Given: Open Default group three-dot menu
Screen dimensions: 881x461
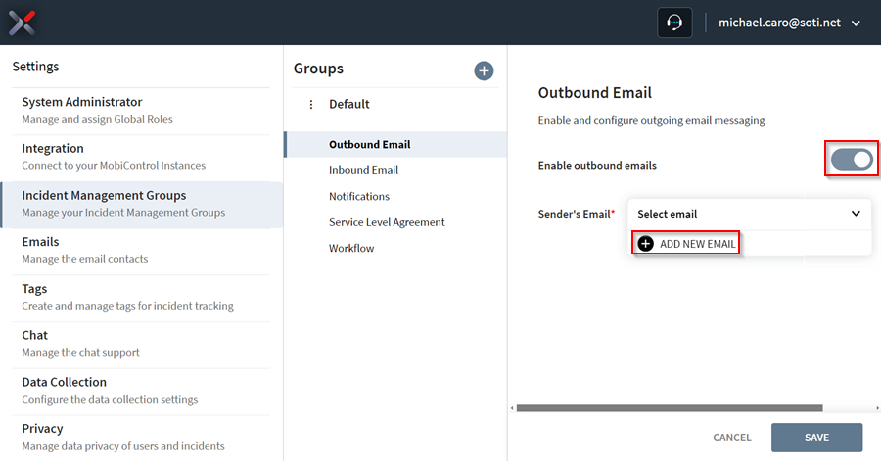Looking at the screenshot, I should [311, 104].
